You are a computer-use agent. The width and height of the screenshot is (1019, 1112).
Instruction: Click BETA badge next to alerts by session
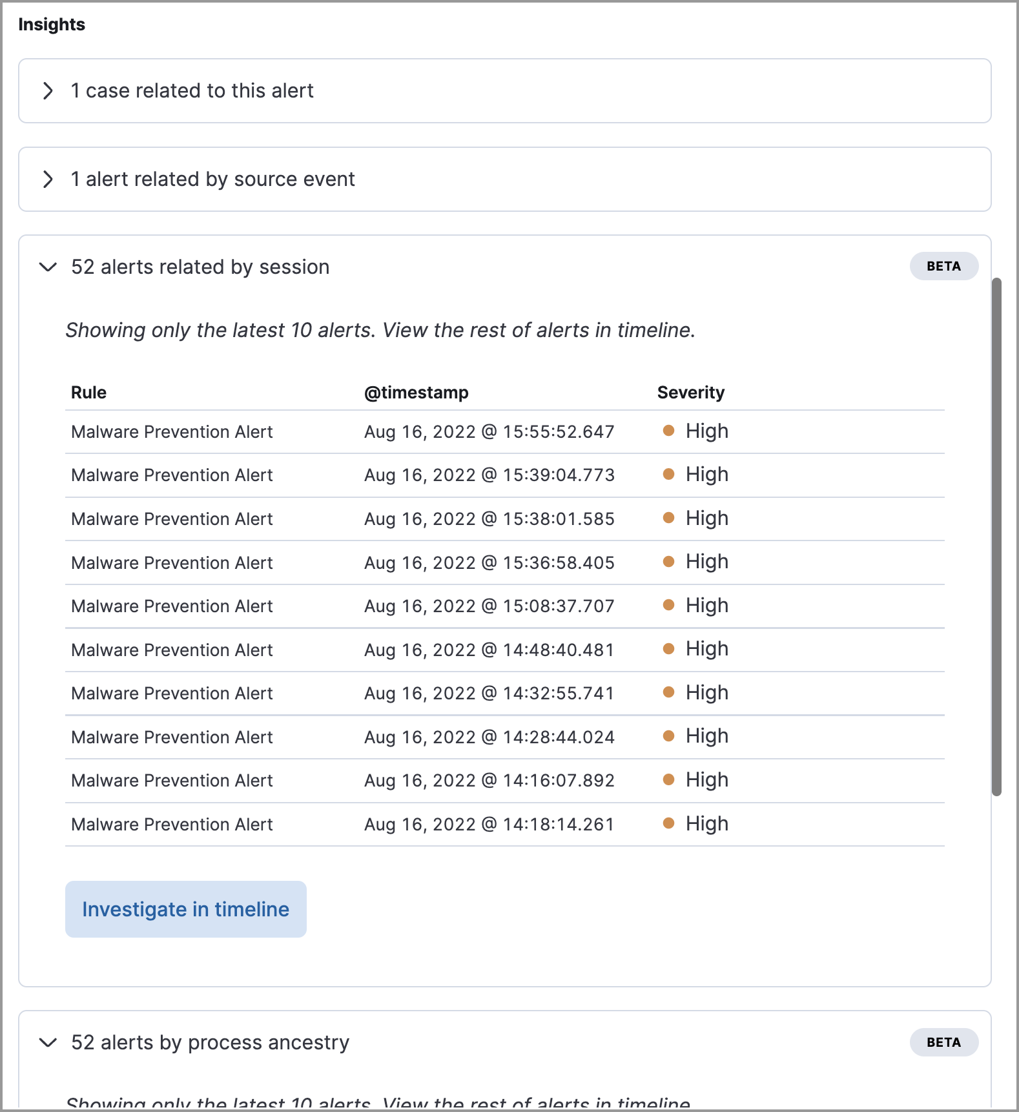pyautogui.click(x=943, y=267)
